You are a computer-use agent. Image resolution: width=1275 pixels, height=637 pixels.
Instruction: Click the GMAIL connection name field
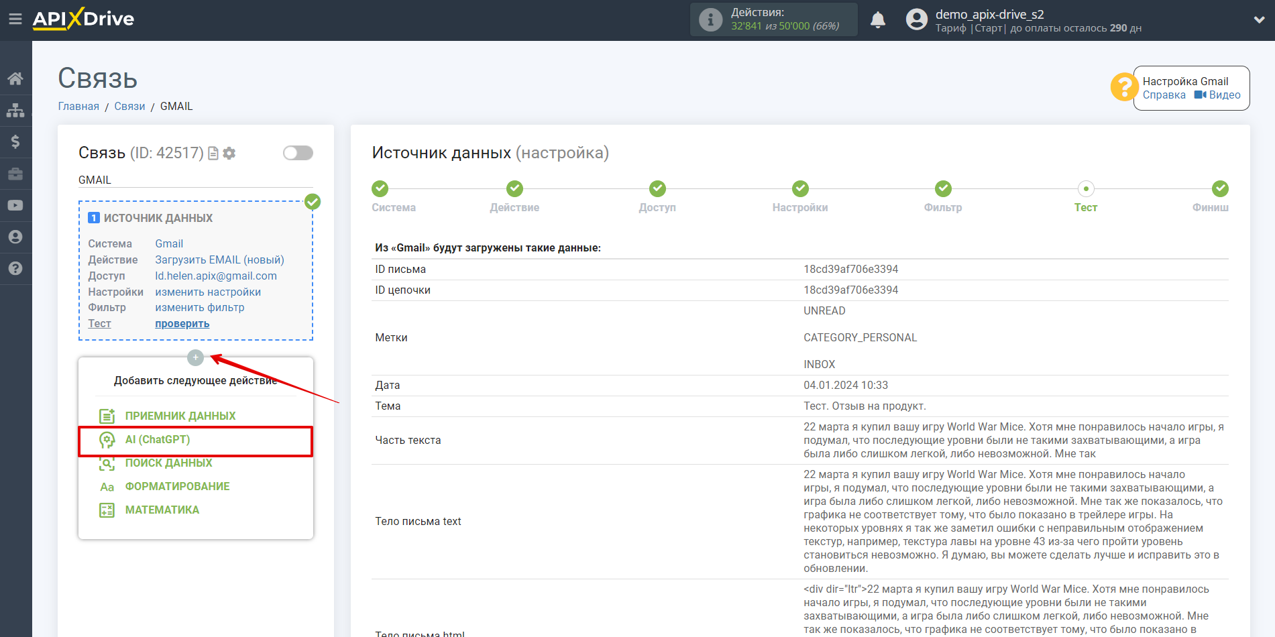tap(195, 180)
